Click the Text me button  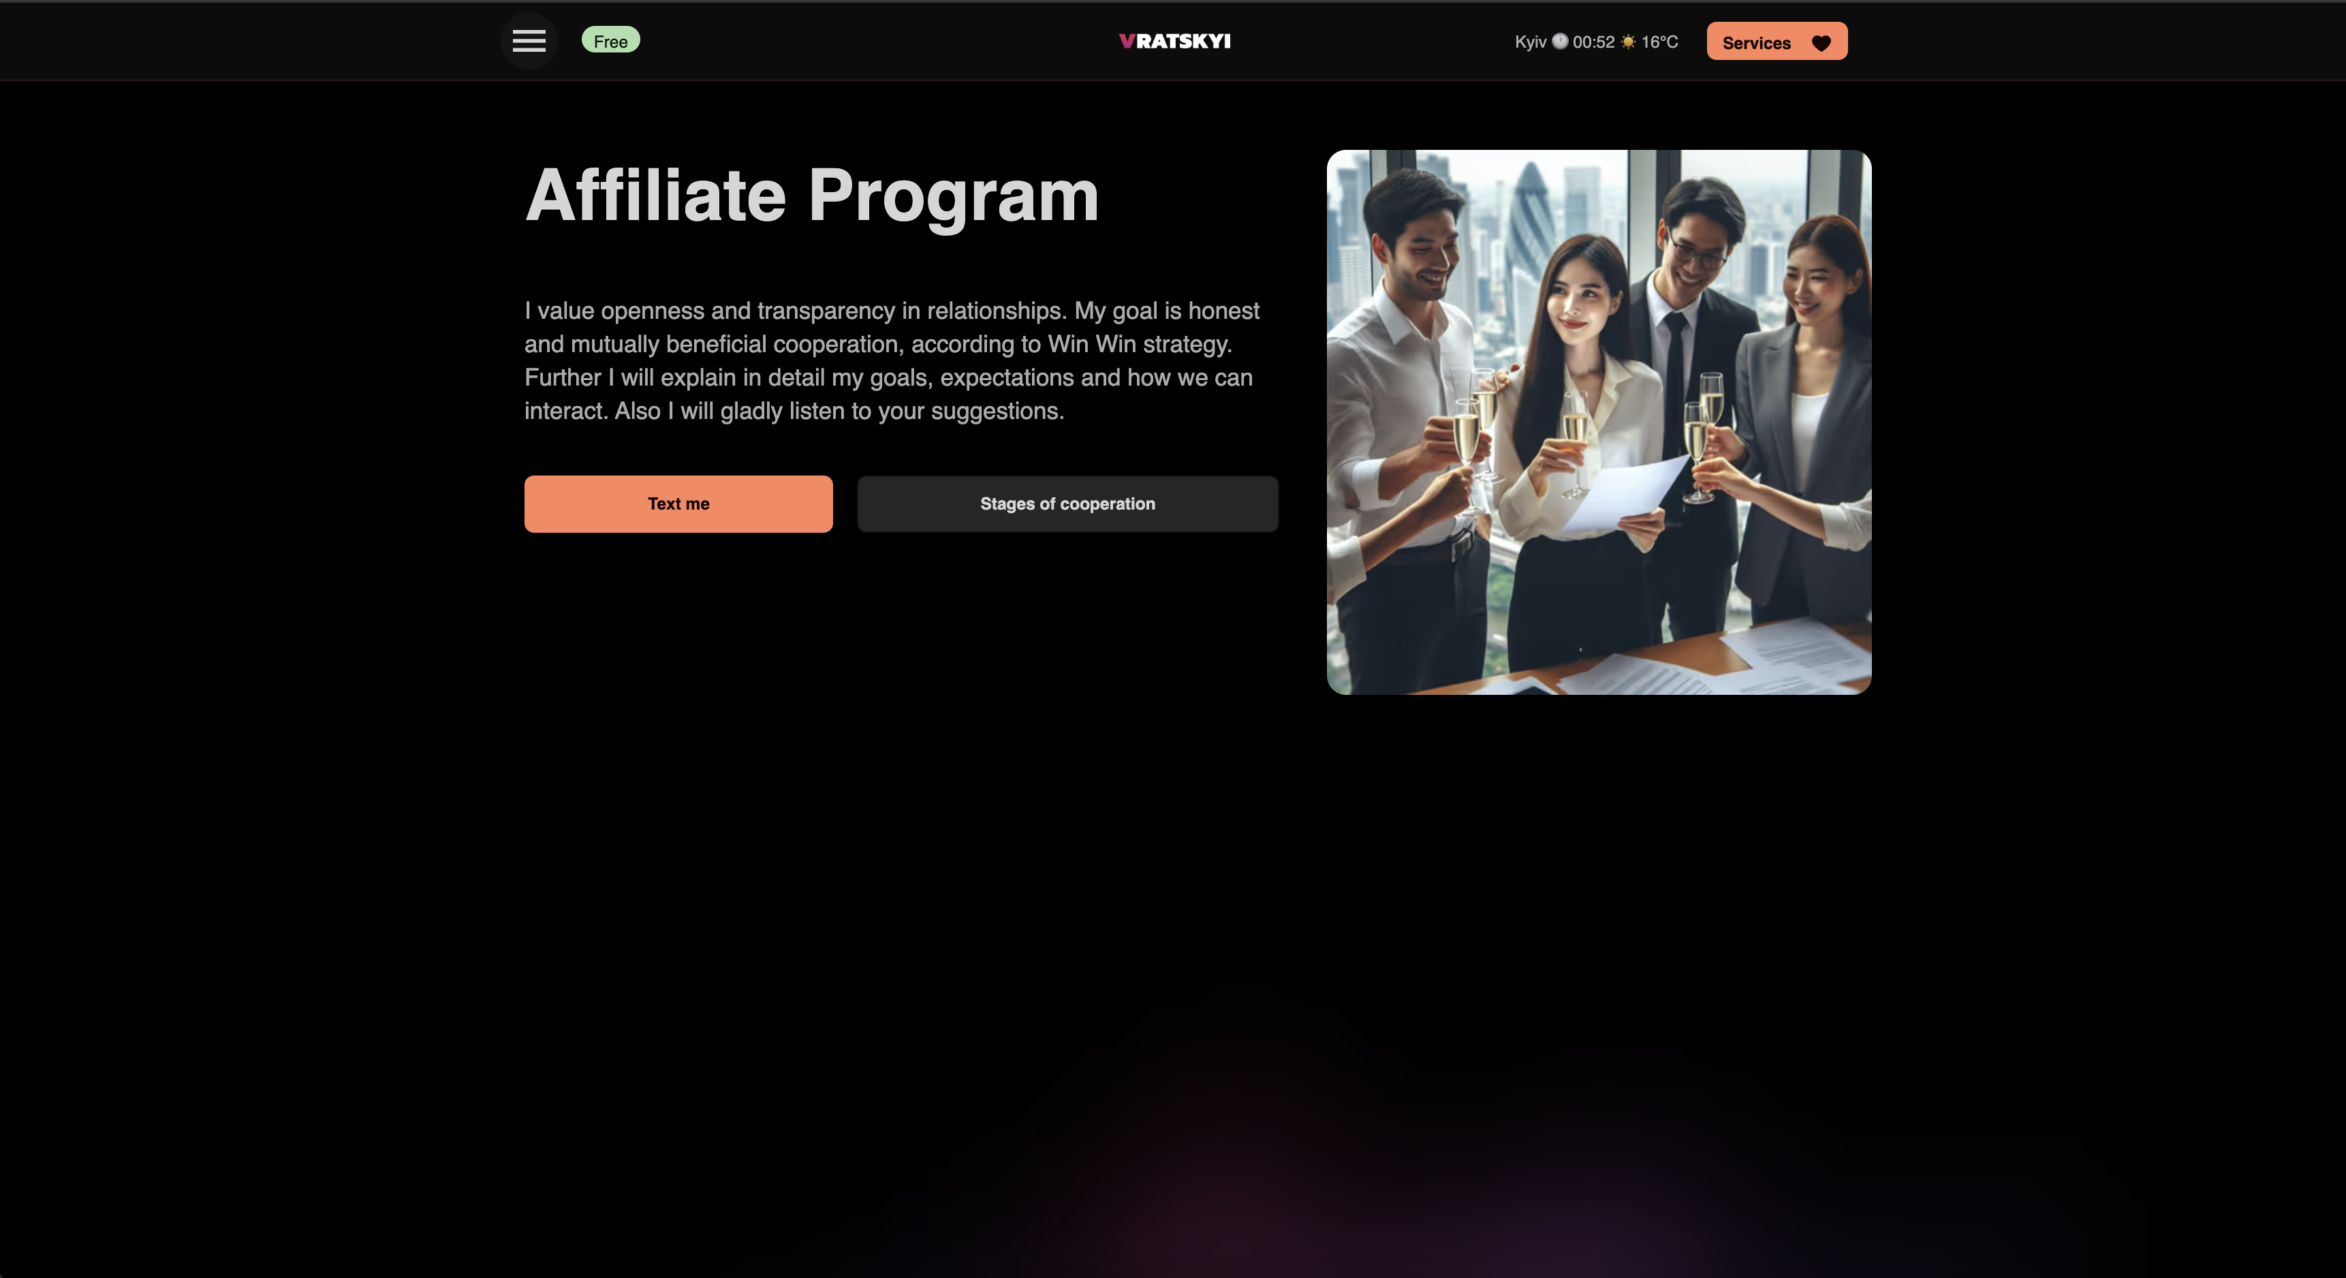pos(678,503)
